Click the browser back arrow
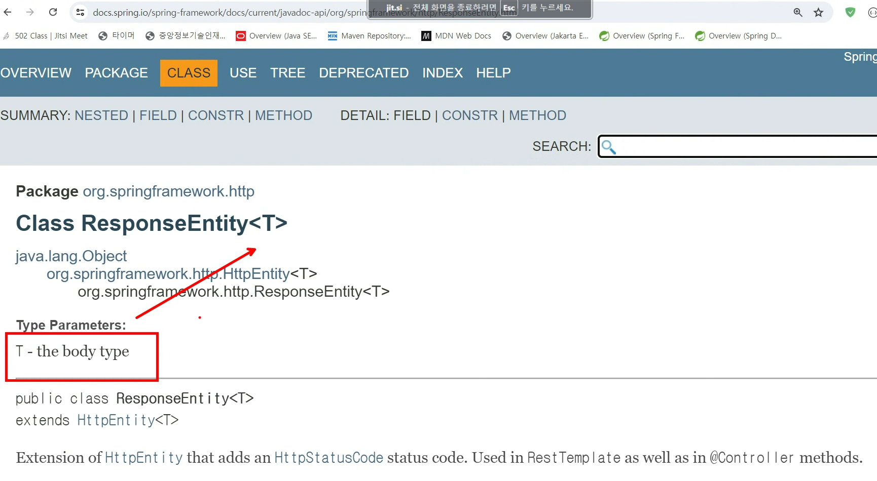 [x=8, y=12]
